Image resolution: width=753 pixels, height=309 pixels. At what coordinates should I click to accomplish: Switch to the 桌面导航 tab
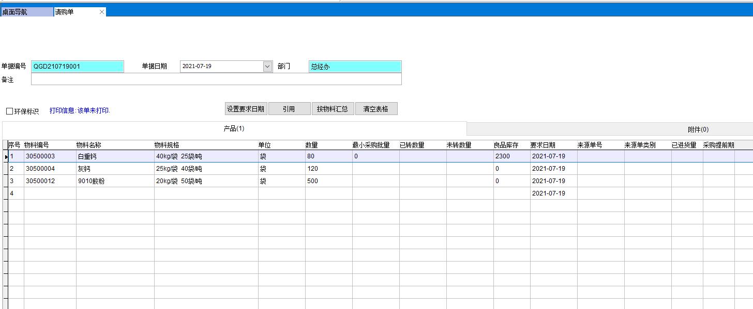pyautogui.click(x=26, y=12)
